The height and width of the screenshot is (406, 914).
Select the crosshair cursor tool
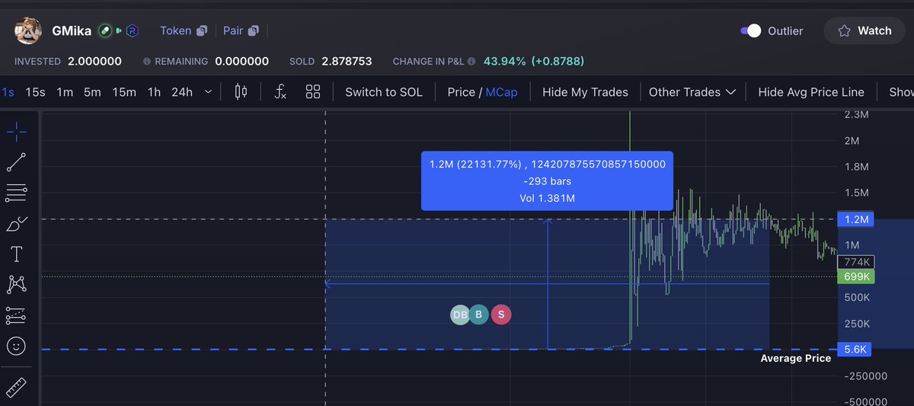point(17,133)
